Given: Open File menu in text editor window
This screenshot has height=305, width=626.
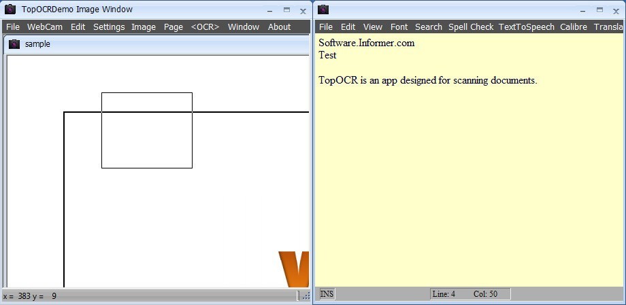Looking at the screenshot, I should 326,27.
